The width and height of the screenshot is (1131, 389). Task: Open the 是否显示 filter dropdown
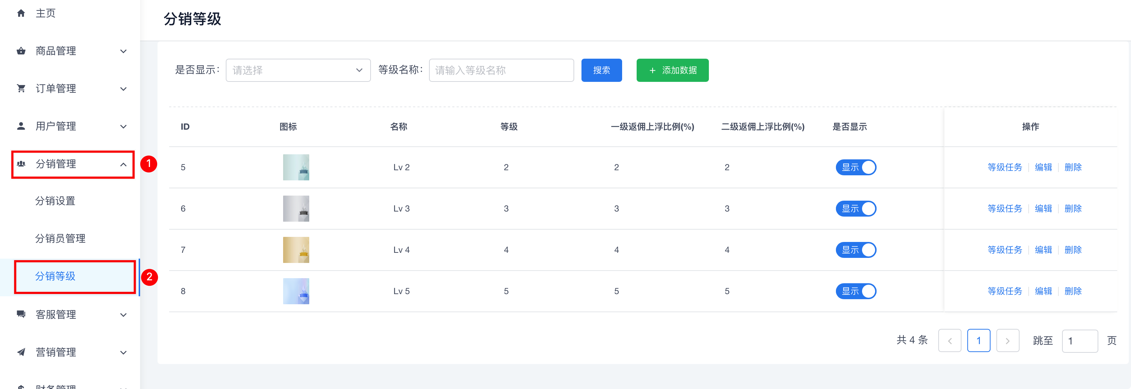coord(298,70)
